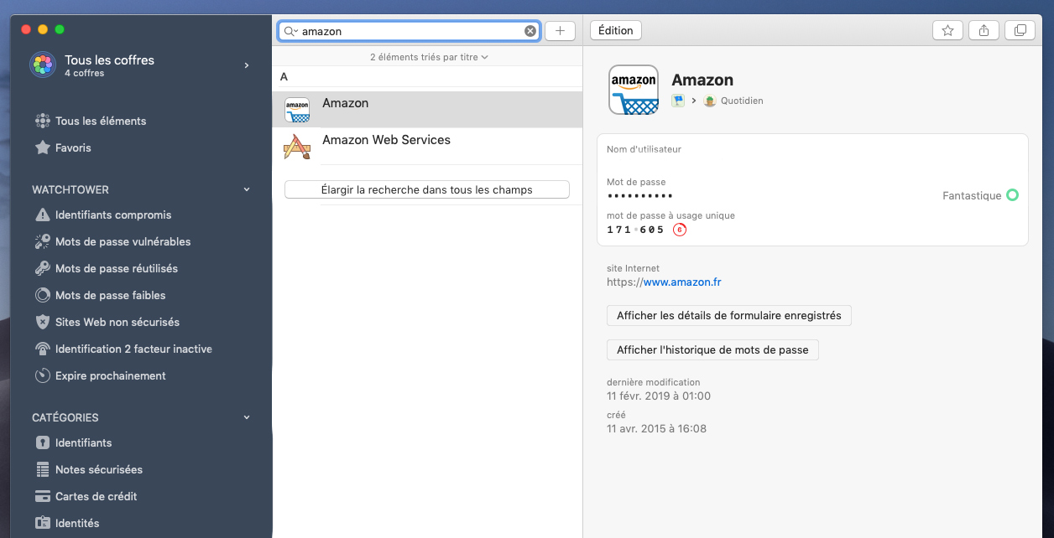
Task: Expand the vault switcher chevron
Action: click(247, 65)
